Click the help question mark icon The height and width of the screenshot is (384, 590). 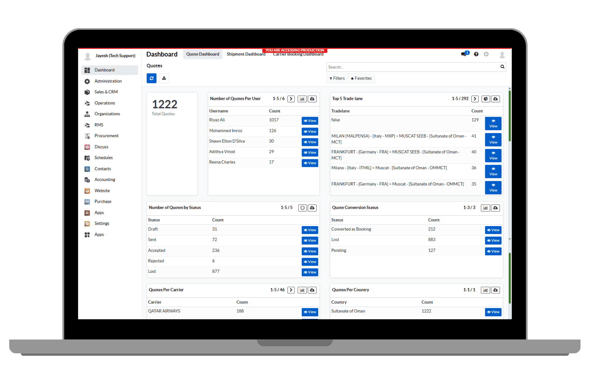coord(476,54)
